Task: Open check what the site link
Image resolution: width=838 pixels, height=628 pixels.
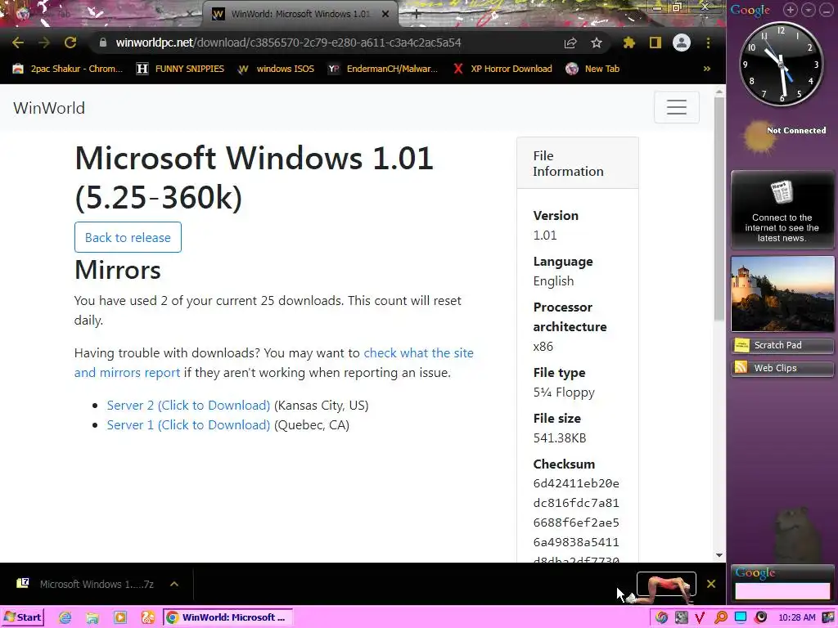Action: coord(418,353)
